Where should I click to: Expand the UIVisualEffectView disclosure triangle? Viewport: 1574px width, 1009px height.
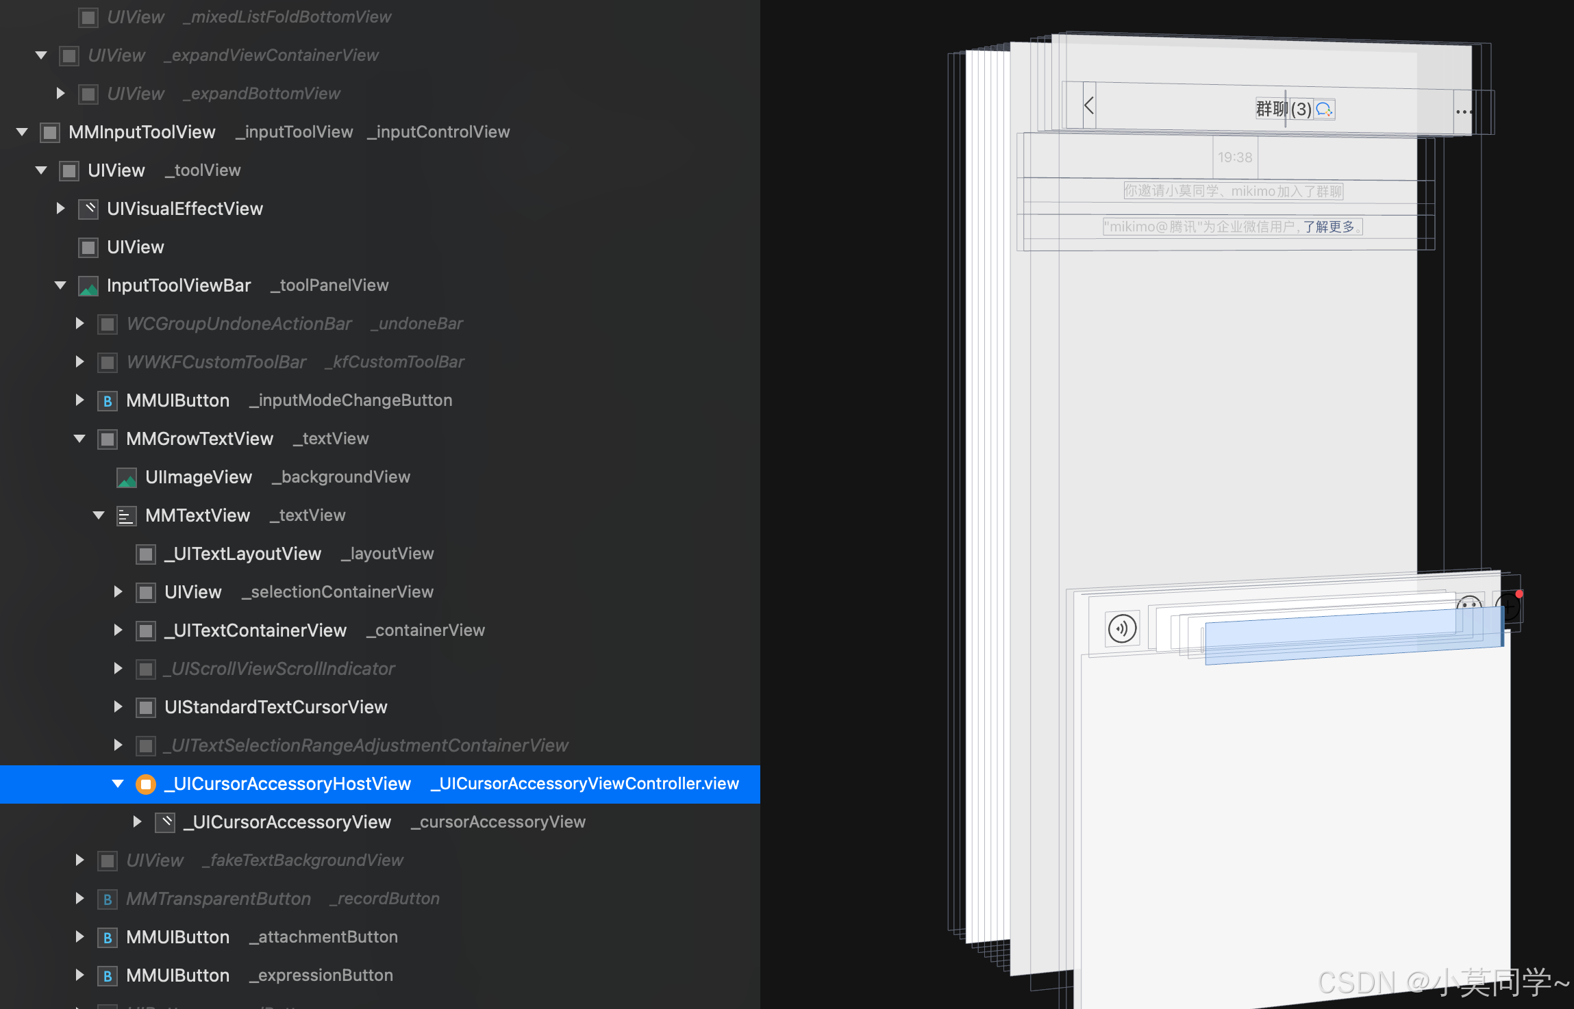pyautogui.click(x=60, y=209)
